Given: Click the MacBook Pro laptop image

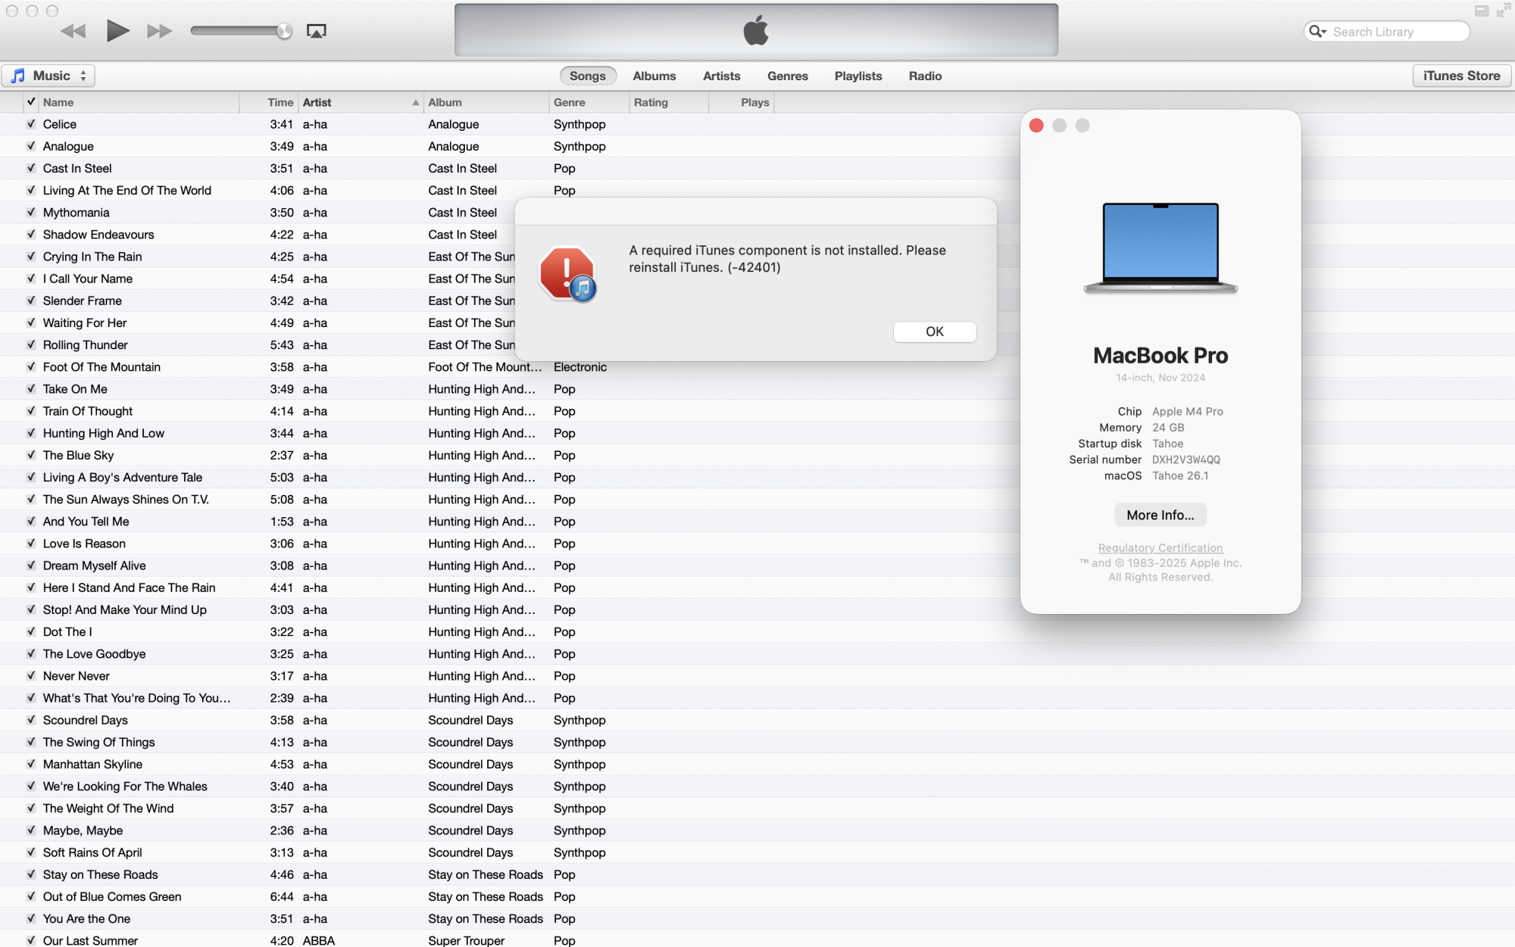Looking at the screenshot, I should coord(1160,248).
